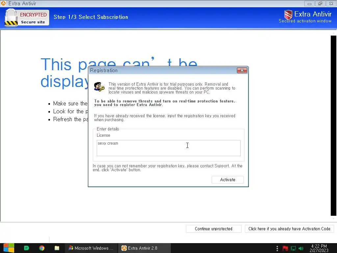Click the 'Step 1/3 Select Subscription' heading
Image resolution: width=337 pixels, height=253 pixels.
click(91, 17)
